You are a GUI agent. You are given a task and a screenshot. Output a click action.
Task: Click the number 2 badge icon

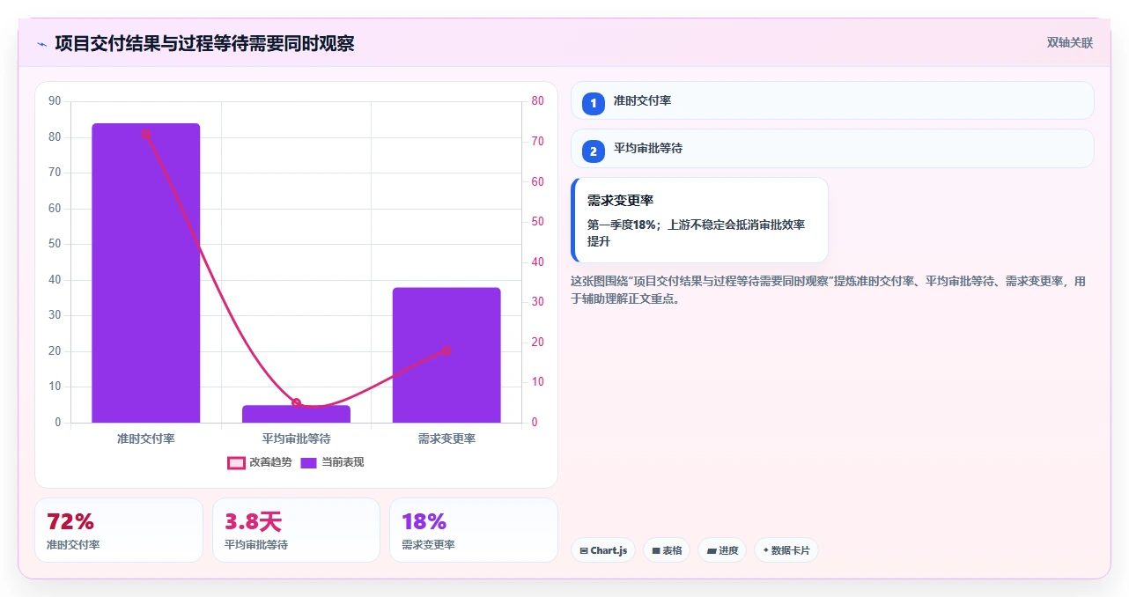[594, 151]
